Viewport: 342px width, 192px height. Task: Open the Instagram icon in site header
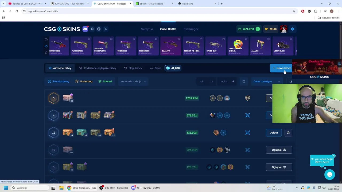[x=99, y=29]
